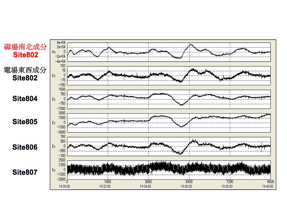Click the 1250 tick value
The height and width of the screenshot is (215, 287).
62,165
